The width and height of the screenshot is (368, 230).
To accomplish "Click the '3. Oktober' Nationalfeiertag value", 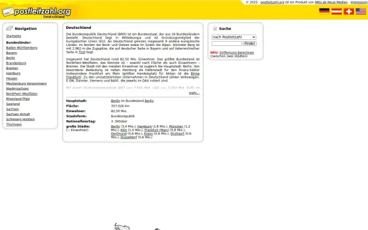I will tap(119, 121).
